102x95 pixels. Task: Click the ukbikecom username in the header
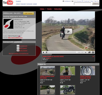pyautogui.click(x=68, y=1)
